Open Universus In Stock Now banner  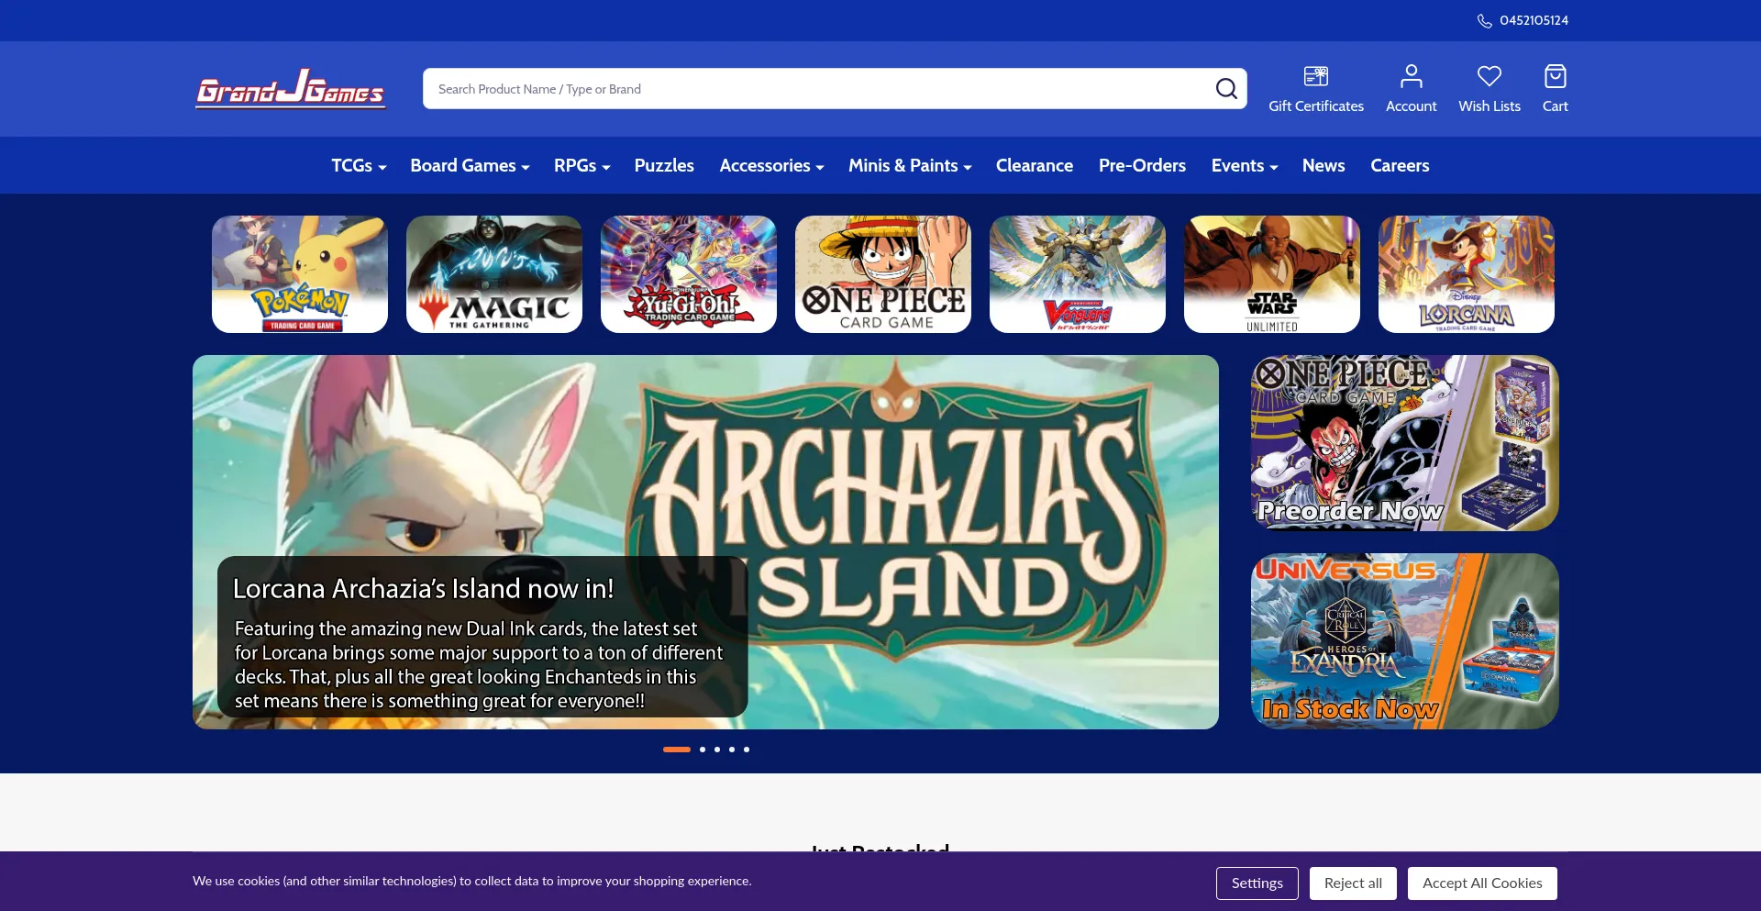click(1405, 641)
